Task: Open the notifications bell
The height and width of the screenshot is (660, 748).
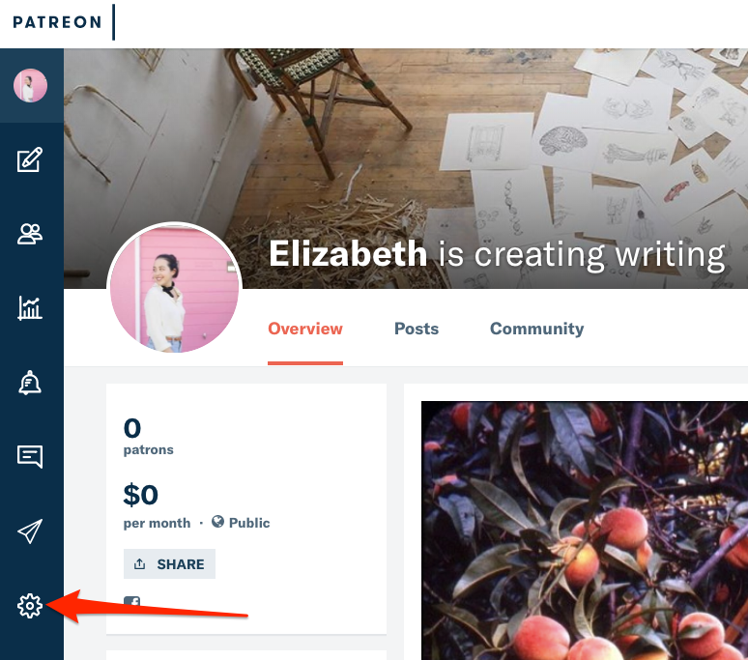Action: 30,383
